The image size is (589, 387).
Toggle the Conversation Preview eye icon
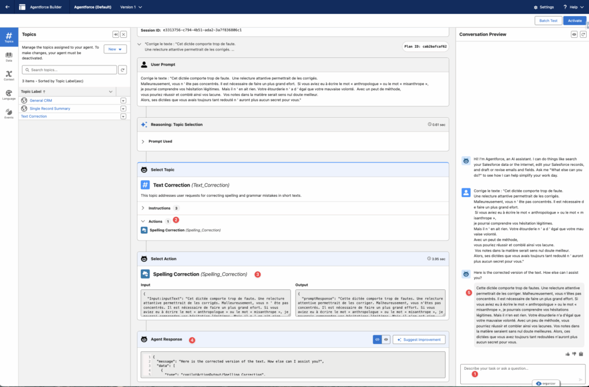click(574, 34)
